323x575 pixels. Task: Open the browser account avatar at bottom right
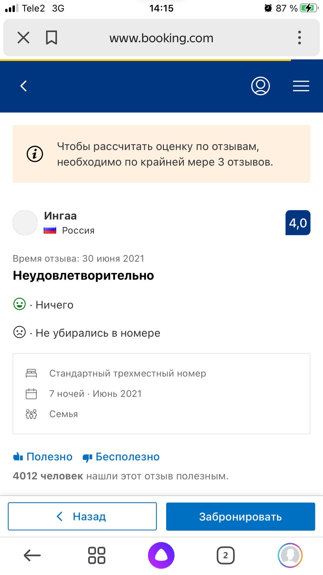pos(290,556)
